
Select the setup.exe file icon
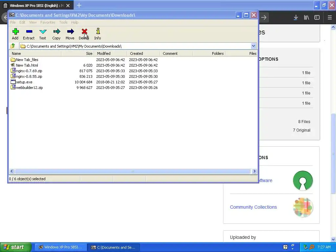coord(13,82)
